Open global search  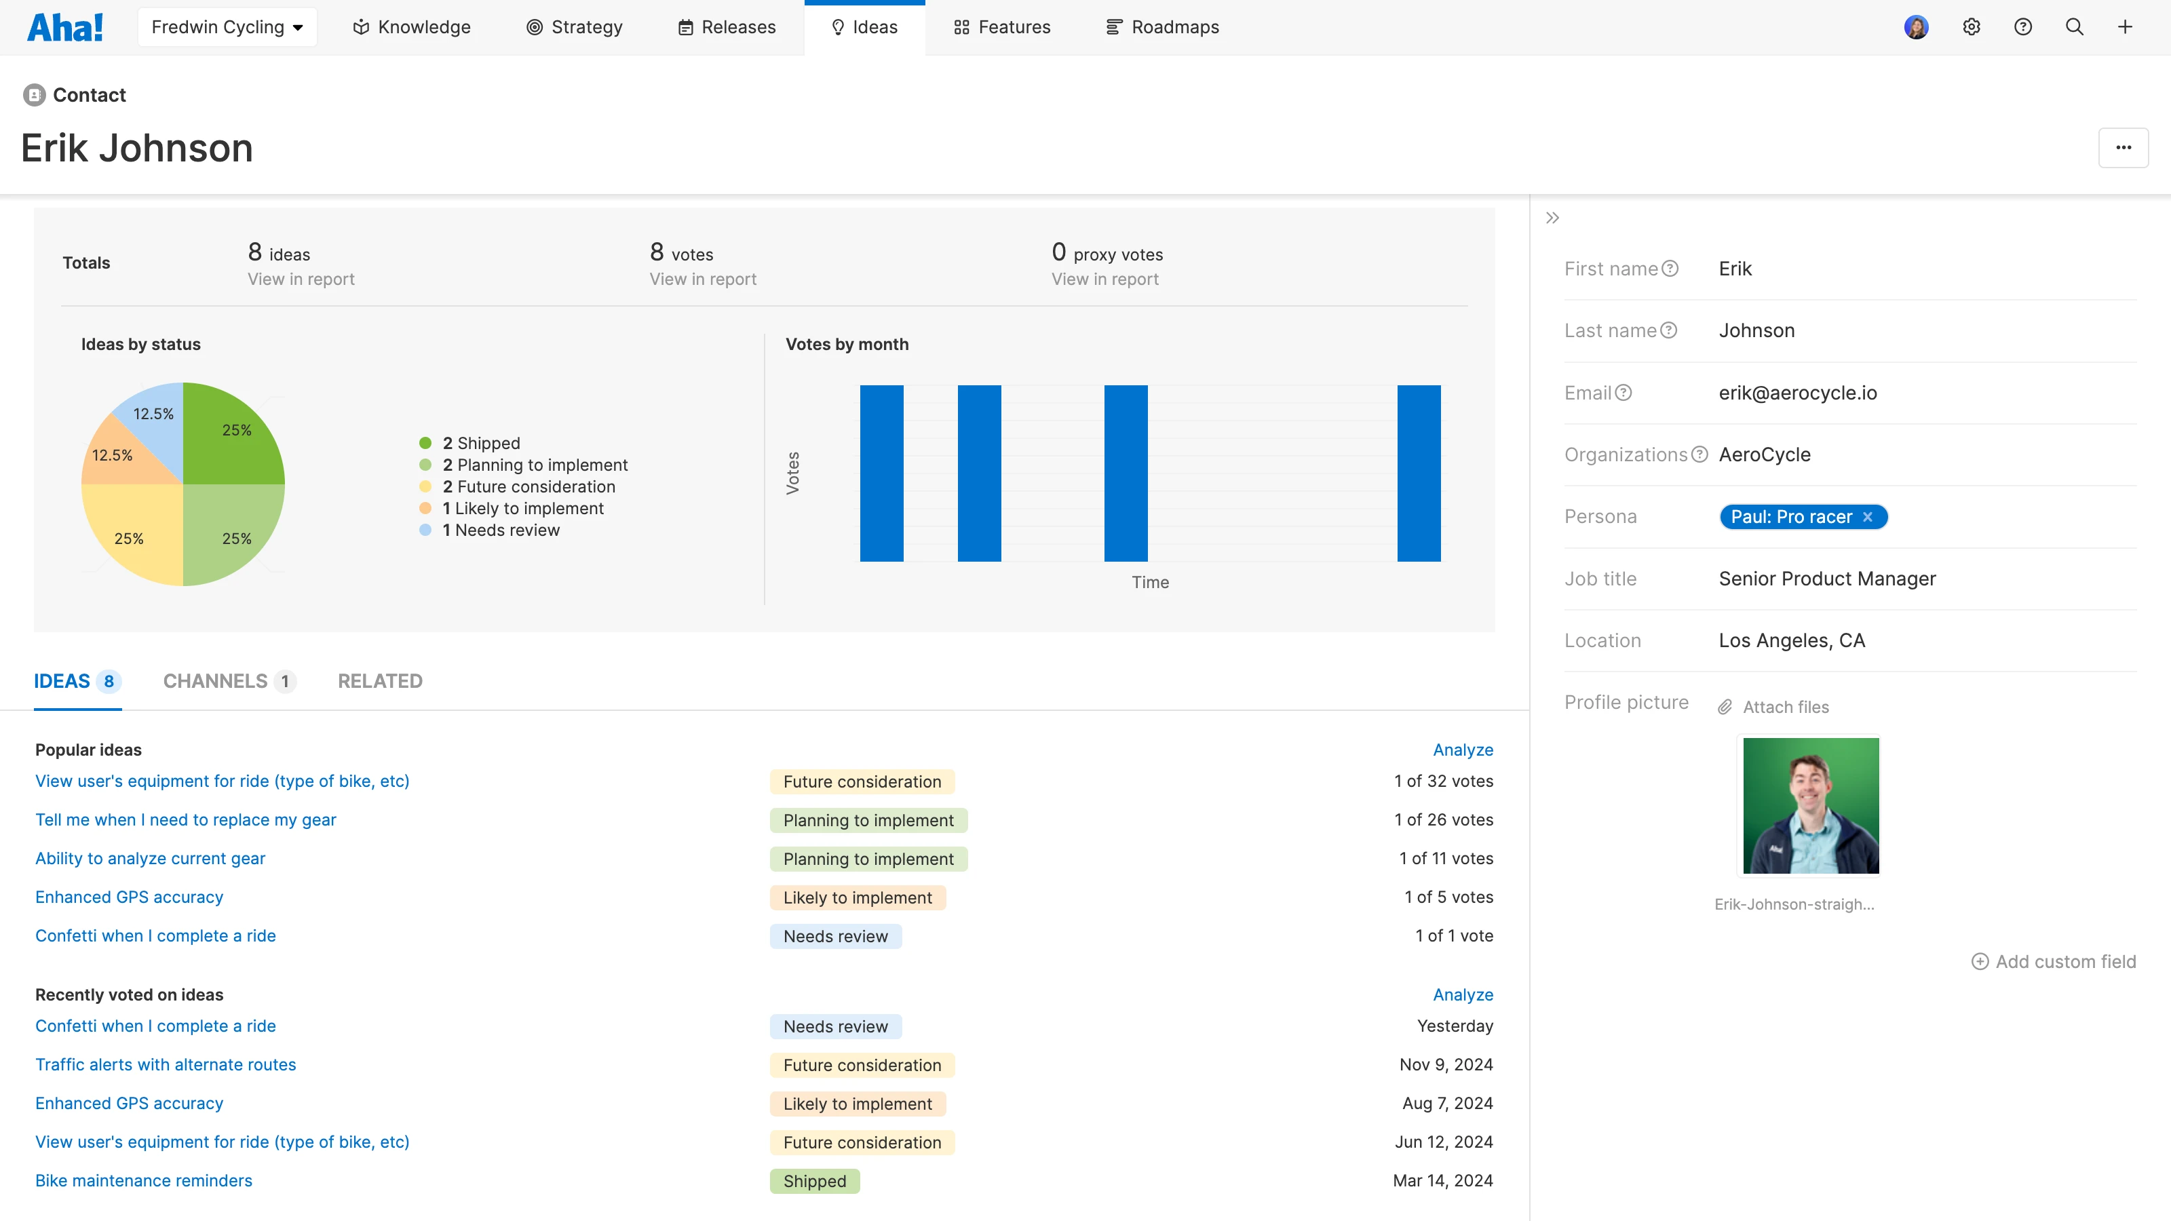[x=2074, y=26]
